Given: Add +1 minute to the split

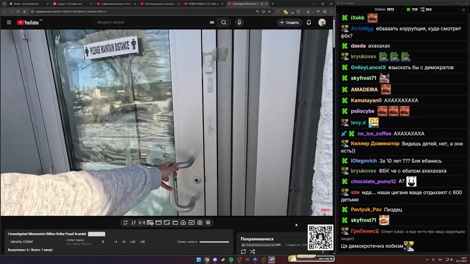Looking at the screenshot, I should click(116, 242).
